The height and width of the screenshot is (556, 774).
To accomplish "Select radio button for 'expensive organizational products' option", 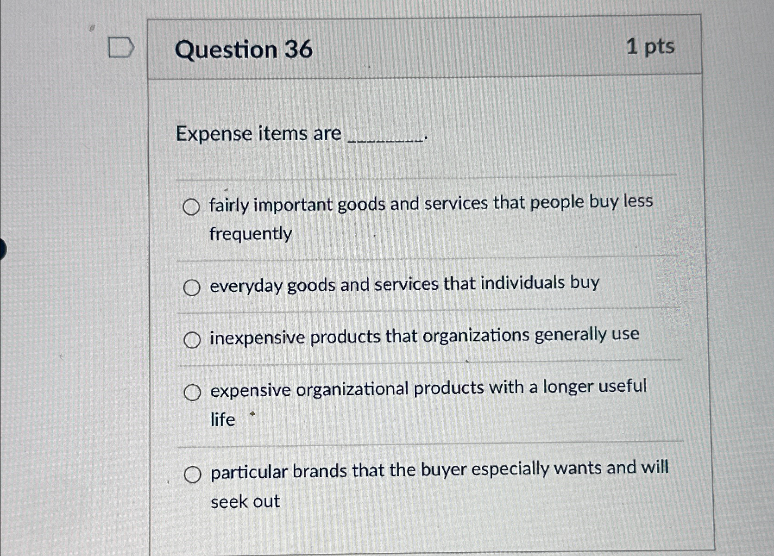I will (191, 391).
